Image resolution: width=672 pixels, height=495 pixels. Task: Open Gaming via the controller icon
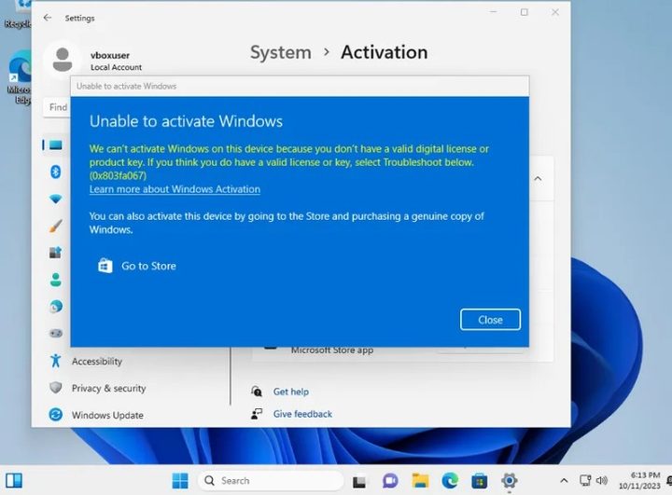pos(55,334)
